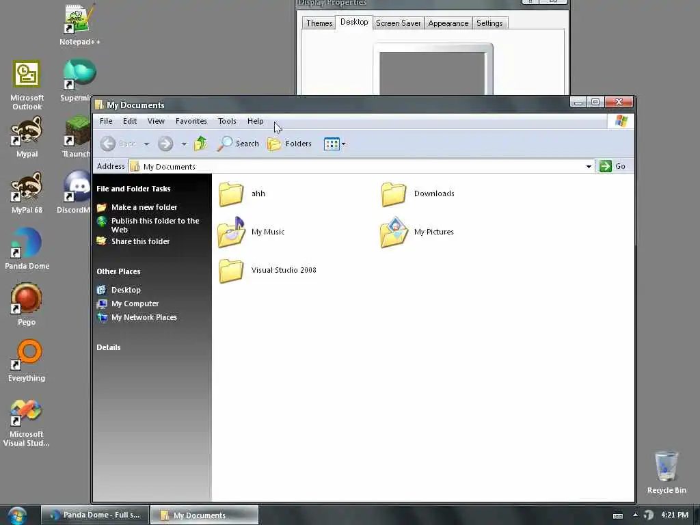Open the Address bar dropdown

click(x=589, y=167)
